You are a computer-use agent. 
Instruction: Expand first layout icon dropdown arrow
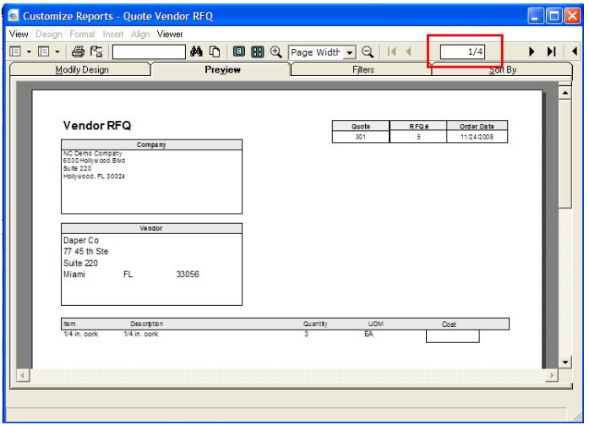(x=29, y=52)
